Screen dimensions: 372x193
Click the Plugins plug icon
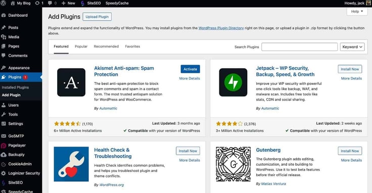tap(4, 77)
